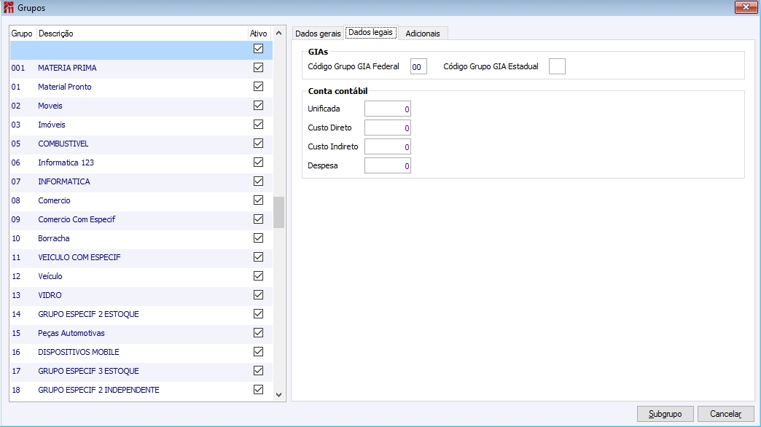This screenshot has width=761, height=427.
Task: Select the Peças Automotivas row
Action: point(141,333)
